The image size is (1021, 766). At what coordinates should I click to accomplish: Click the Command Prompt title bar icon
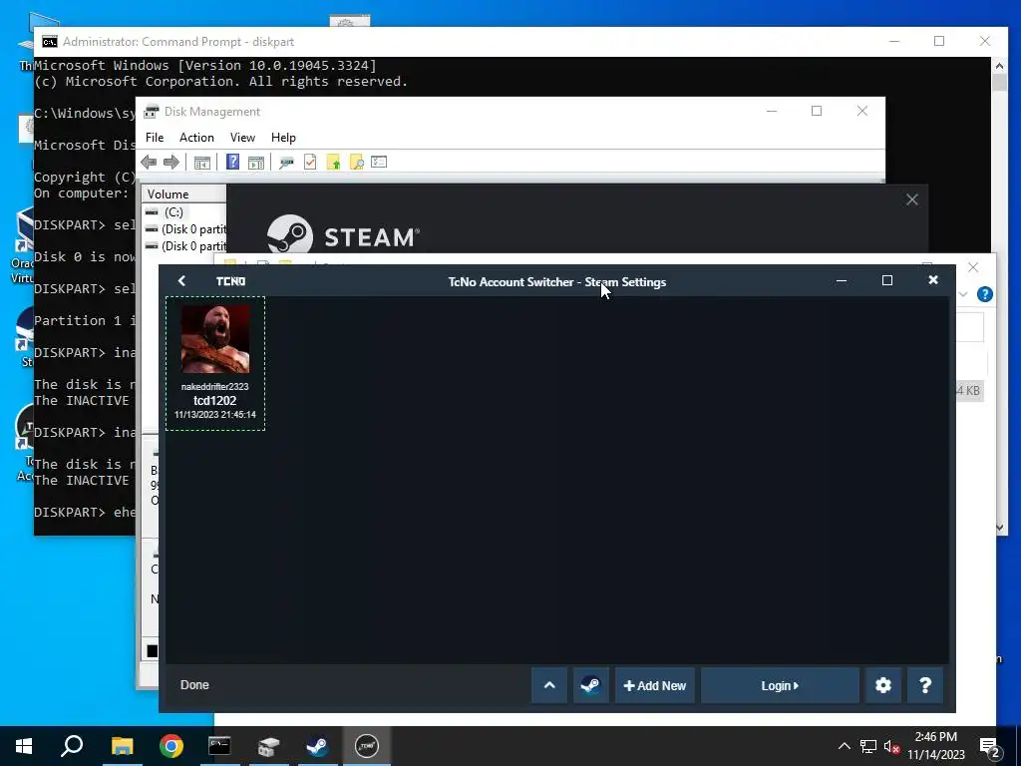(x=50, y=42)
